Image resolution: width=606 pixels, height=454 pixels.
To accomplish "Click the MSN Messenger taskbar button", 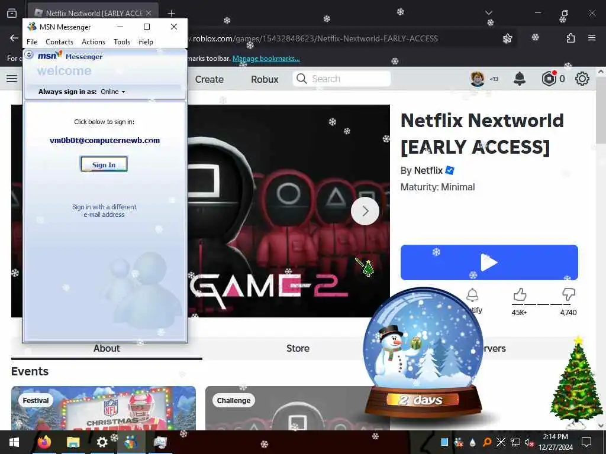I will click(131, 442).
